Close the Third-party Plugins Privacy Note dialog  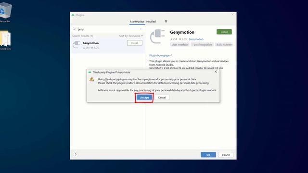(216, 72)
